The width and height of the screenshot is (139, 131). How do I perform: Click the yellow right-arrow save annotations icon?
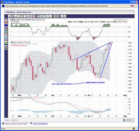(58, 16)
